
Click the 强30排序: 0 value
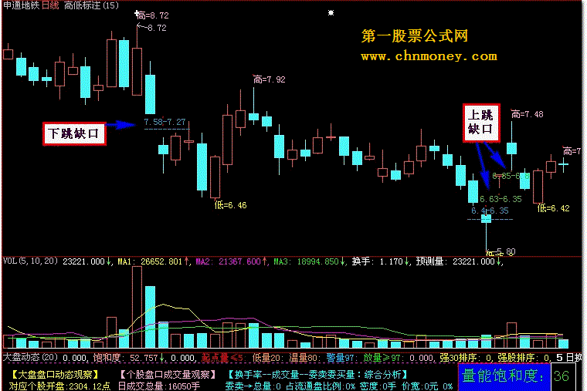pos(465,358)
